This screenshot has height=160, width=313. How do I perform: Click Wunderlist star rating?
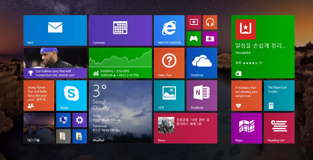(250, 63)
